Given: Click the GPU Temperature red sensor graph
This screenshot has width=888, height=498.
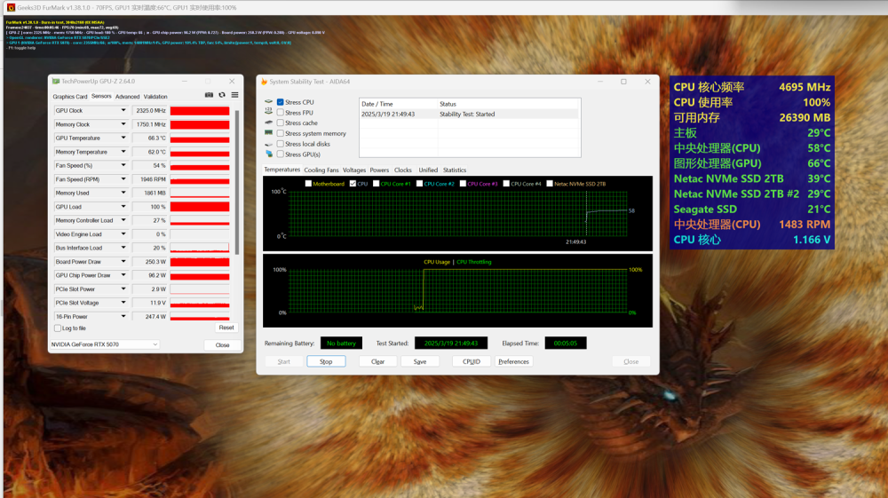Looking at the screenshot, I should tap(199, 138).
